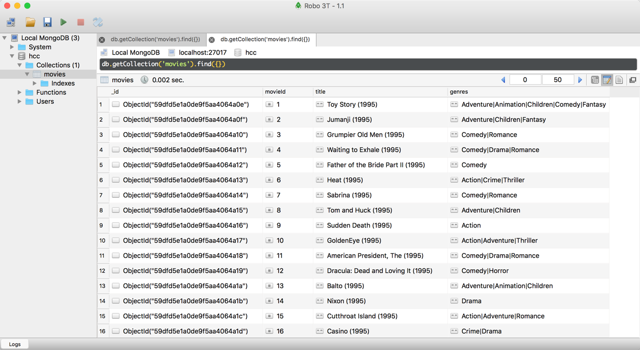Switch to the first db.getCollection tab
This screenshot has height=350, width=640.
tap(155, 39)
